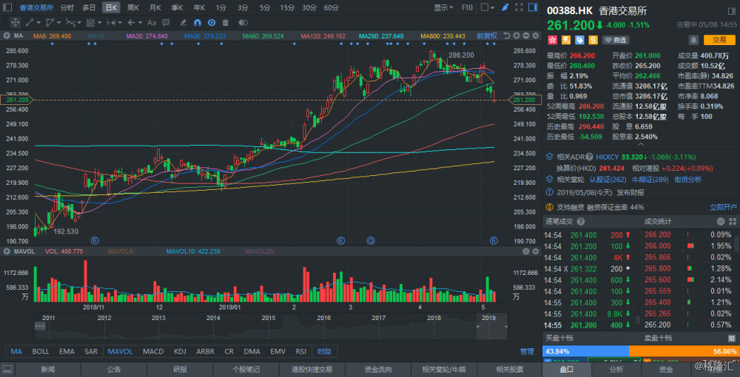This screenshot has height=377, width=740.
Task: Open 立即开户 account link
Action: pos(723,207)
